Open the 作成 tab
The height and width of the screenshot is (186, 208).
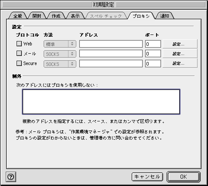pyautogui.click(x=56, y=16)
